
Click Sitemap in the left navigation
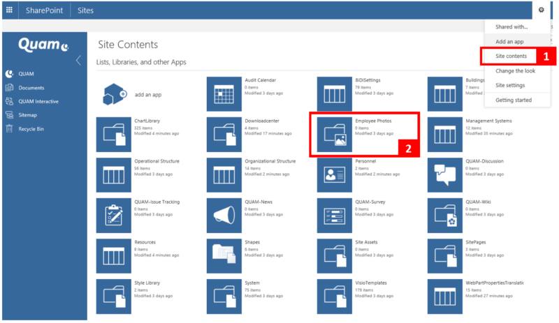click(x=28, y=114)
